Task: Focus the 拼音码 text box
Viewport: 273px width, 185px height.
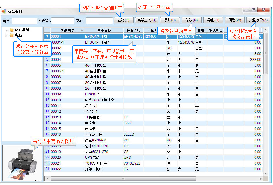Action: (63, 21)
